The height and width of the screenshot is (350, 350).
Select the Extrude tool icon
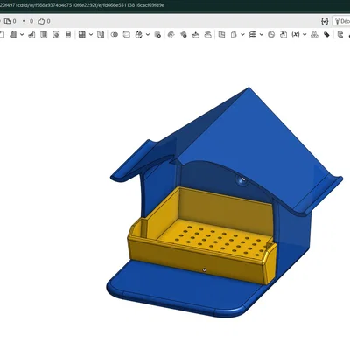click(13, 35)
